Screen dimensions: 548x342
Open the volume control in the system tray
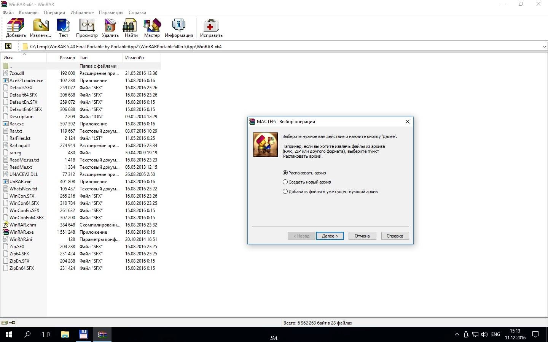point(484,334)
